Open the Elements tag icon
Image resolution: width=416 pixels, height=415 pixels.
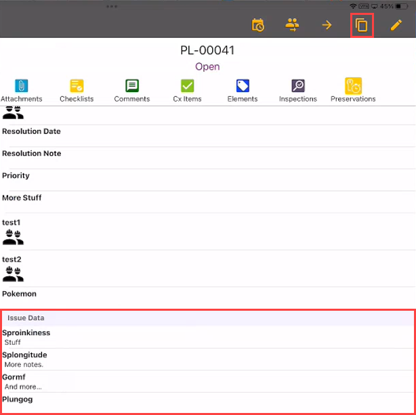[x=243, y=86]
